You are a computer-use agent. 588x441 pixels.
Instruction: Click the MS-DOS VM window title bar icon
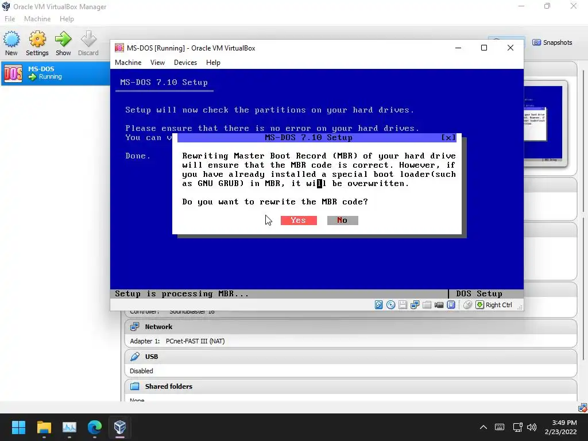point(119,48)
